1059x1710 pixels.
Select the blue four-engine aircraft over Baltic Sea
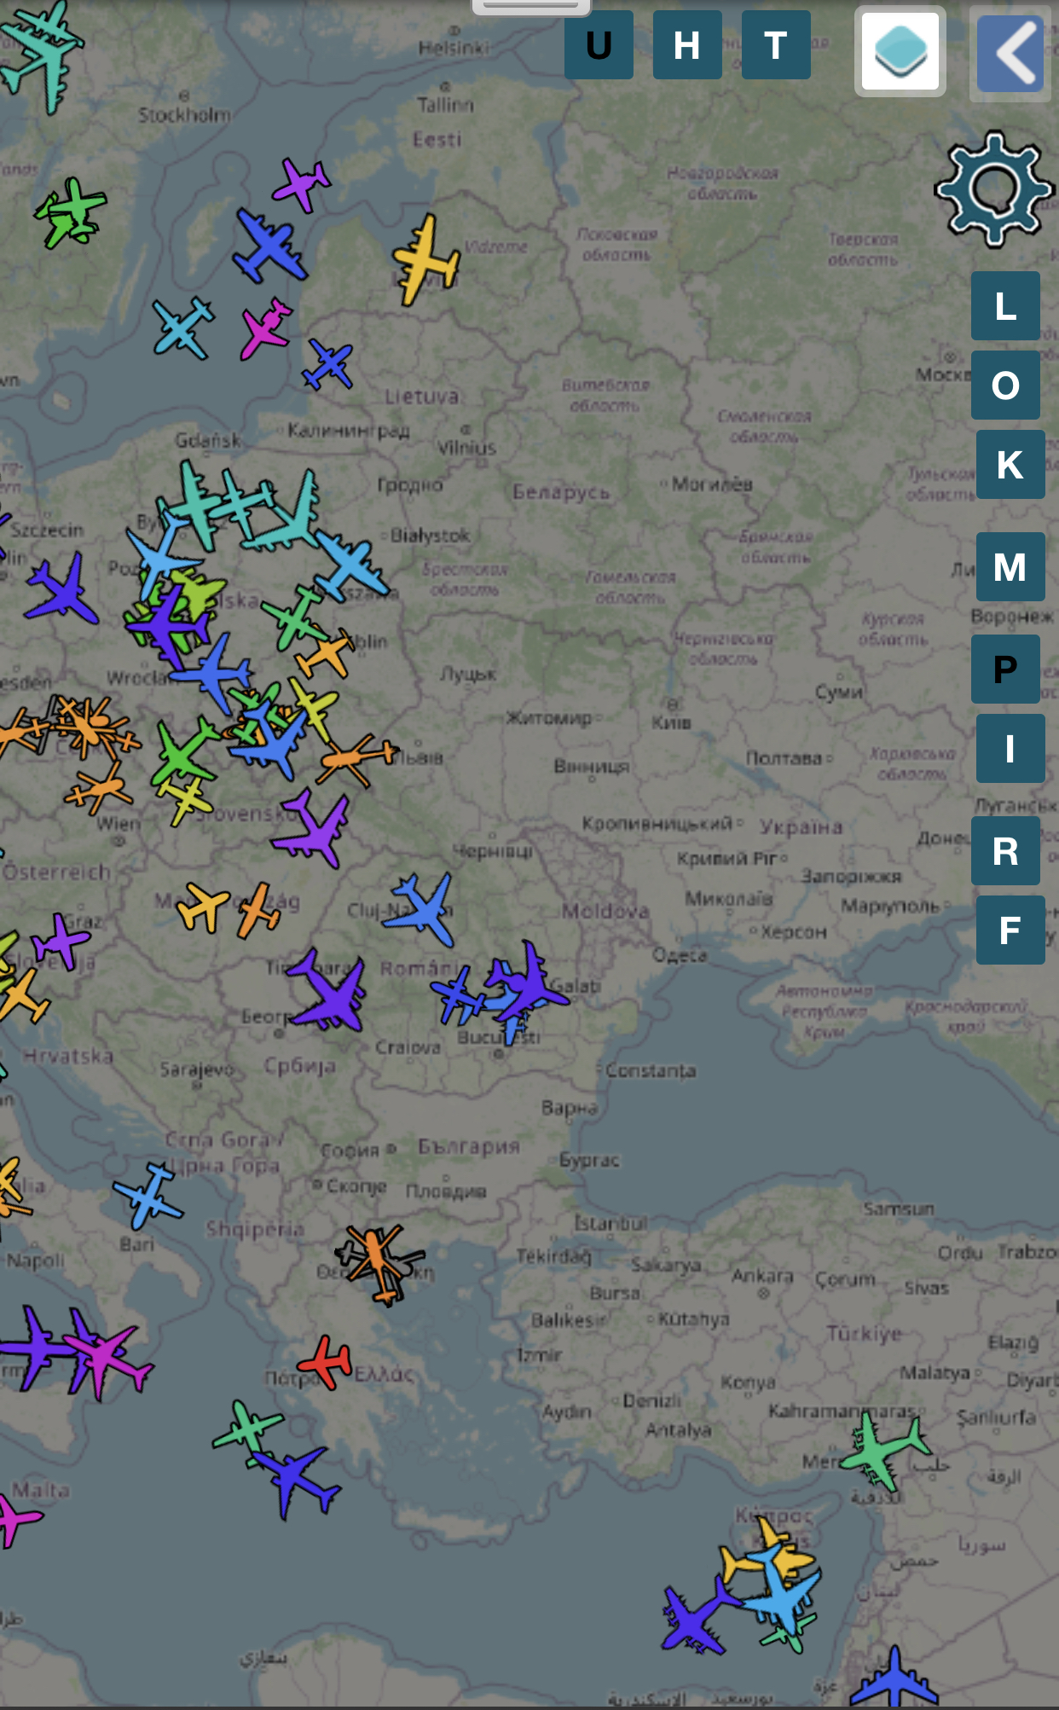tap(269, 246)
